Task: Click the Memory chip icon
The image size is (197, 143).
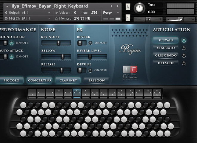Action: 56,18
